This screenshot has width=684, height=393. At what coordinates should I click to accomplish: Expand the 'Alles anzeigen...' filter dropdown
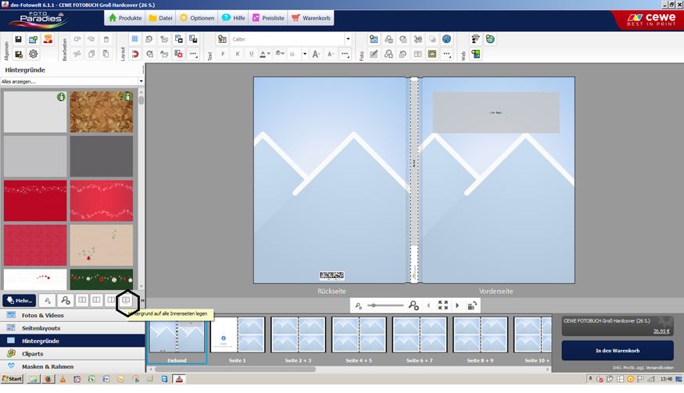(x=141, y=81)
